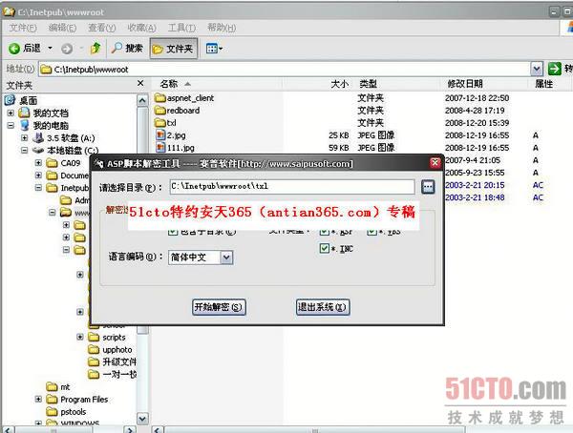Click the txl folder icon in file list
This screenshot has height=433, width=573.
click(159, 123)
